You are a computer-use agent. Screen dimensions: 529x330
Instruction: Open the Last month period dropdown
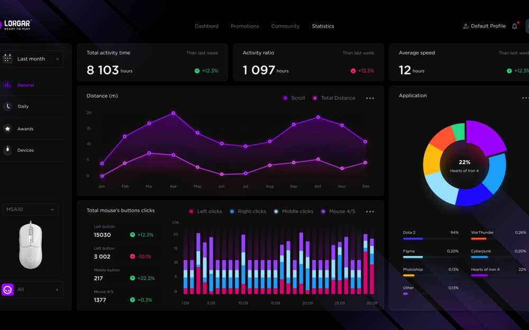coord(32,59)
